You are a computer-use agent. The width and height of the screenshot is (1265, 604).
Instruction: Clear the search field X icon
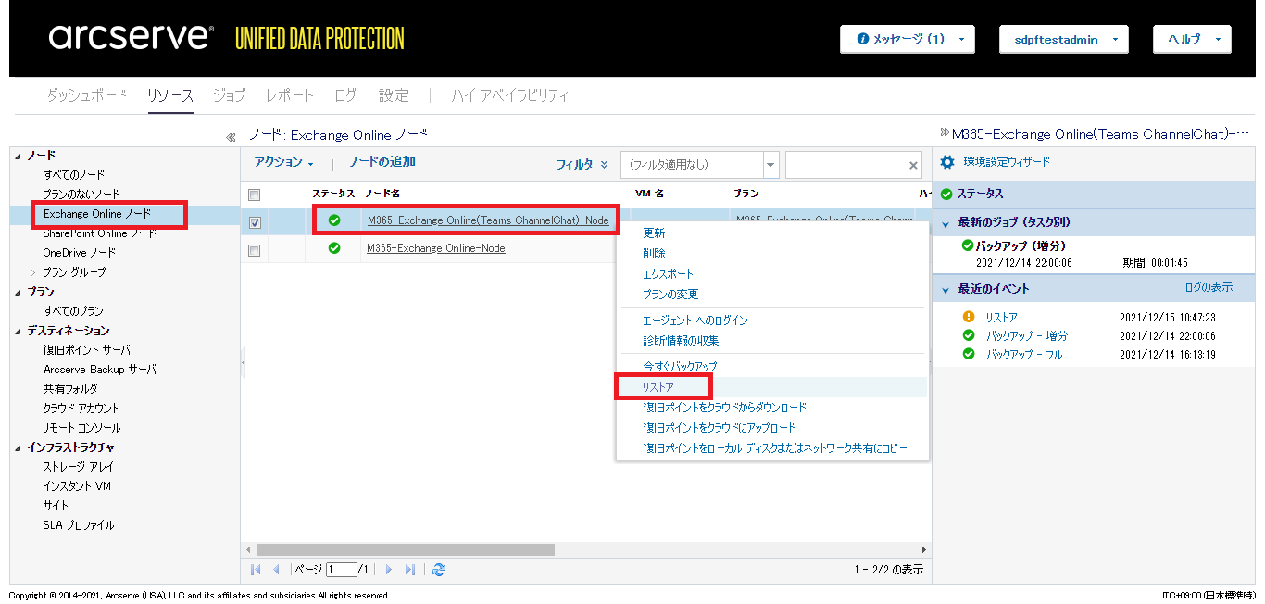tap(913, 165)
